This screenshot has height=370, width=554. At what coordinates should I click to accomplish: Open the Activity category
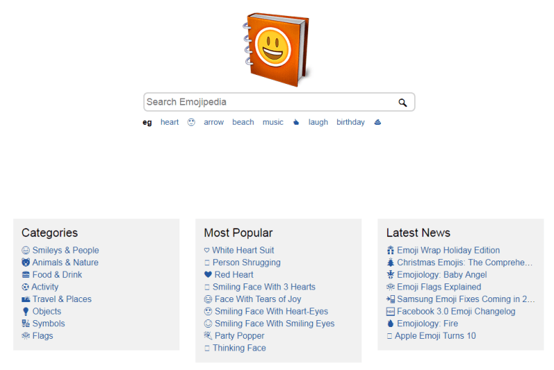click(45, 287)
